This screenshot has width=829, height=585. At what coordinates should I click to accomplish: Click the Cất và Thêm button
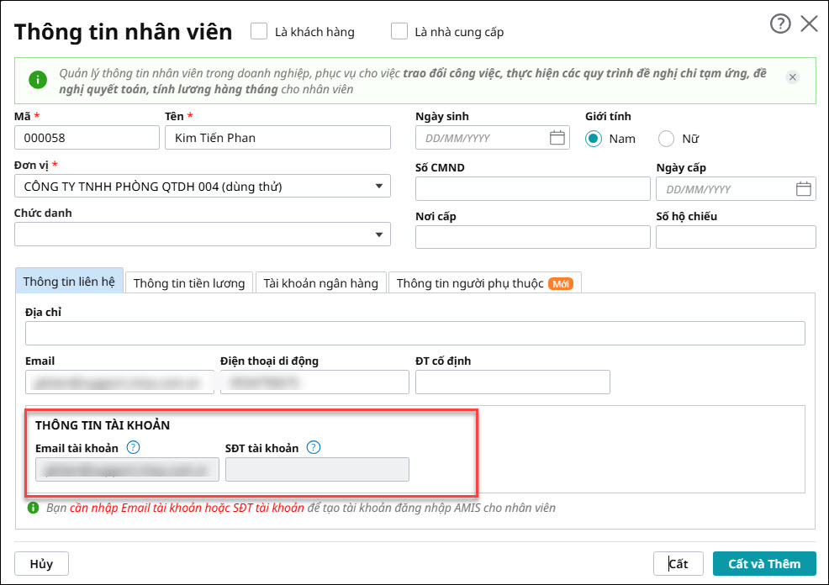(x=764, y=564)
